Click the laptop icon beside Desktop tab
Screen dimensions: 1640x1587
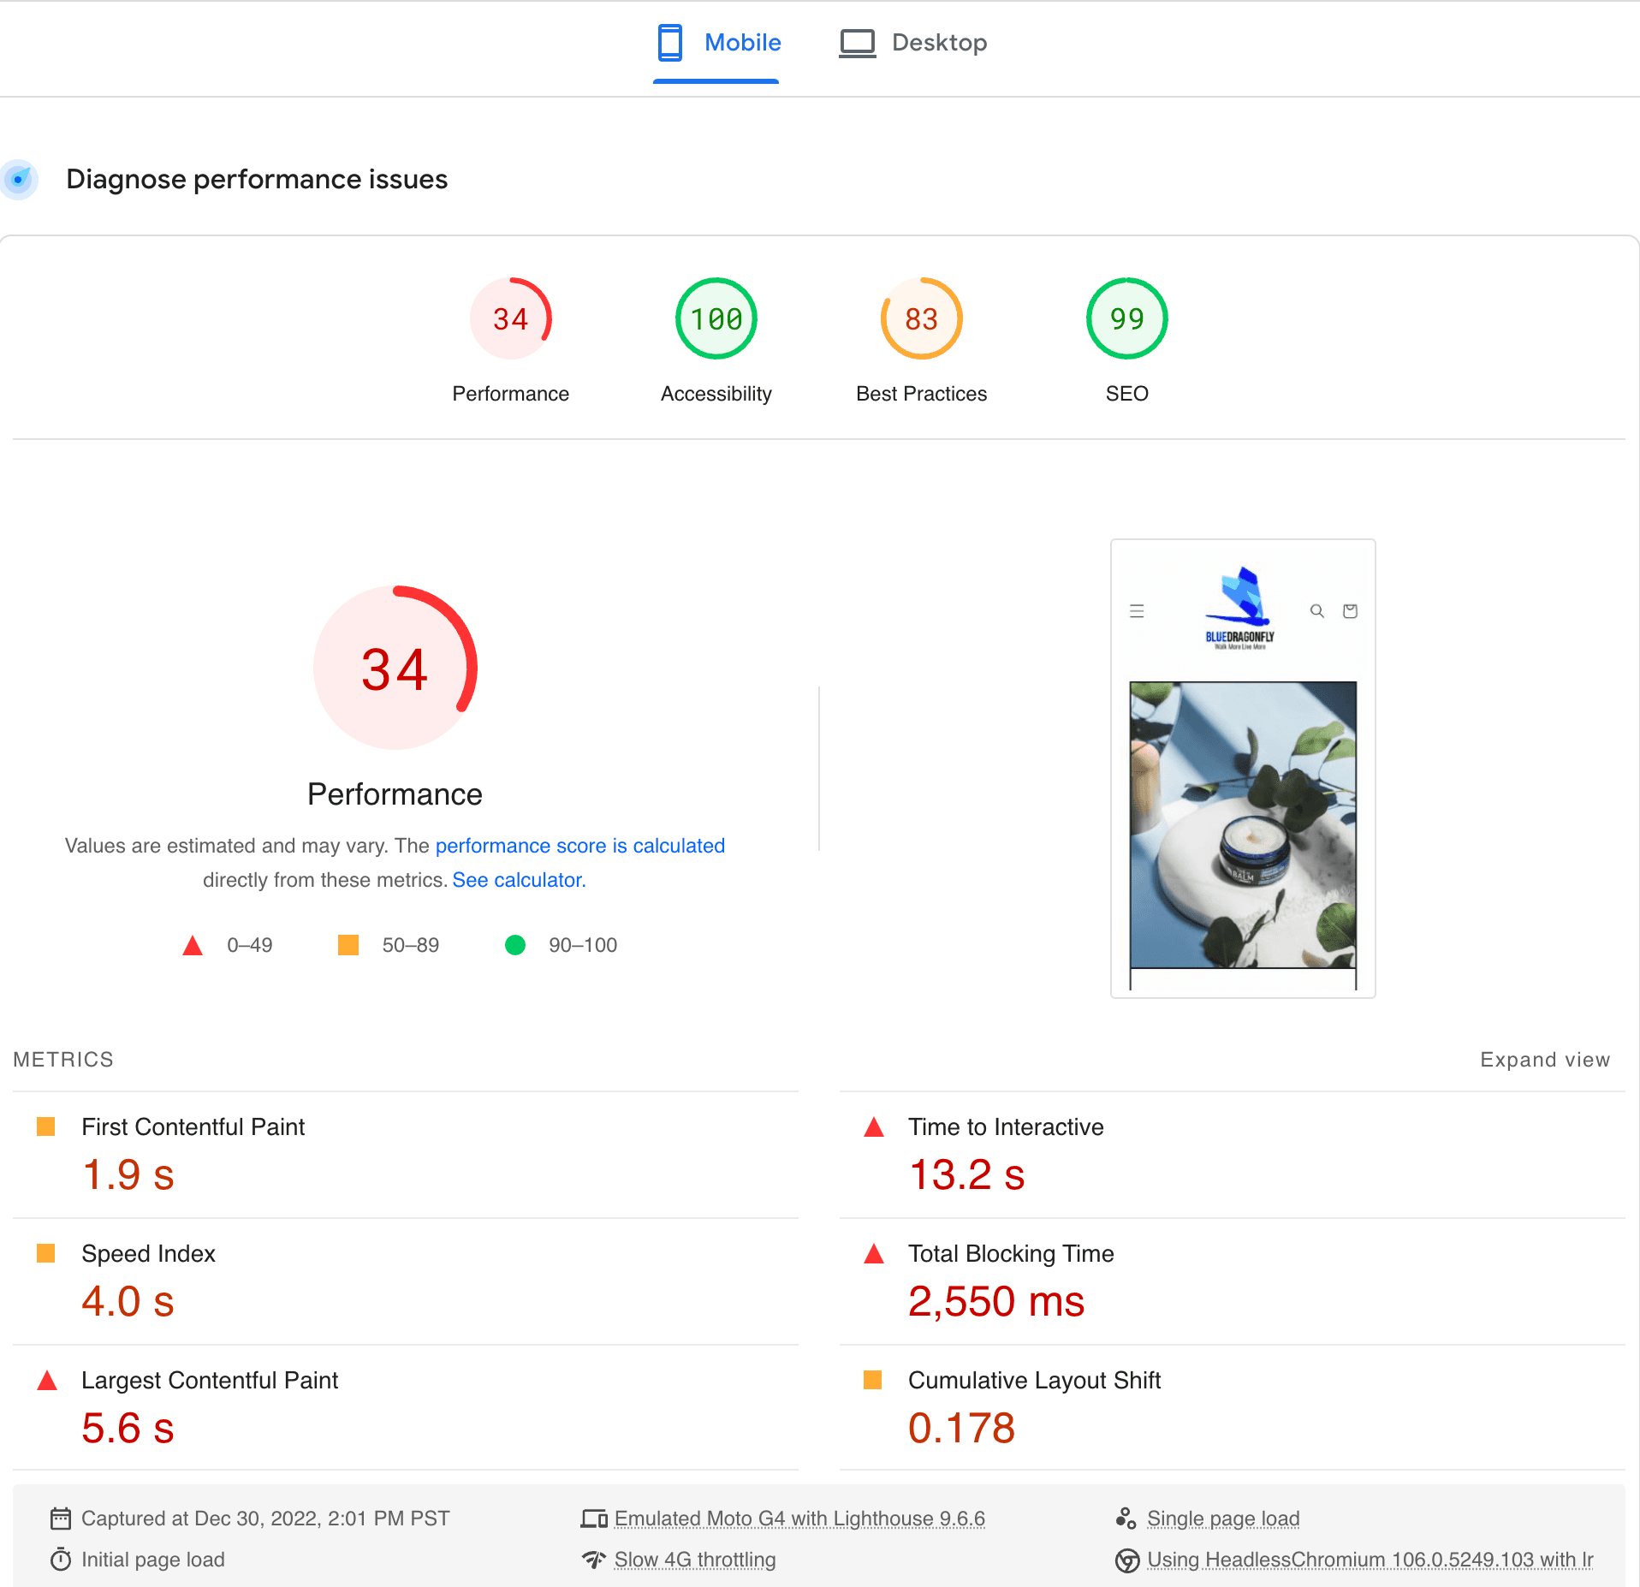(857, 42)
